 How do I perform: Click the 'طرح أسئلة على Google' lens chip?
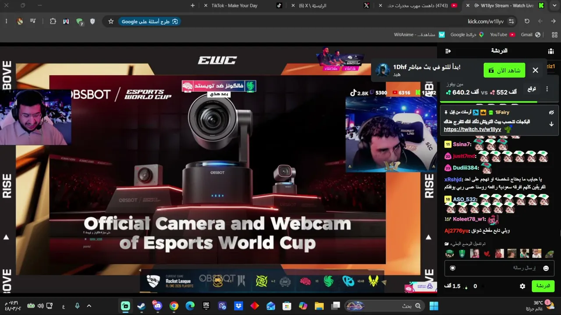coord(149,21)
